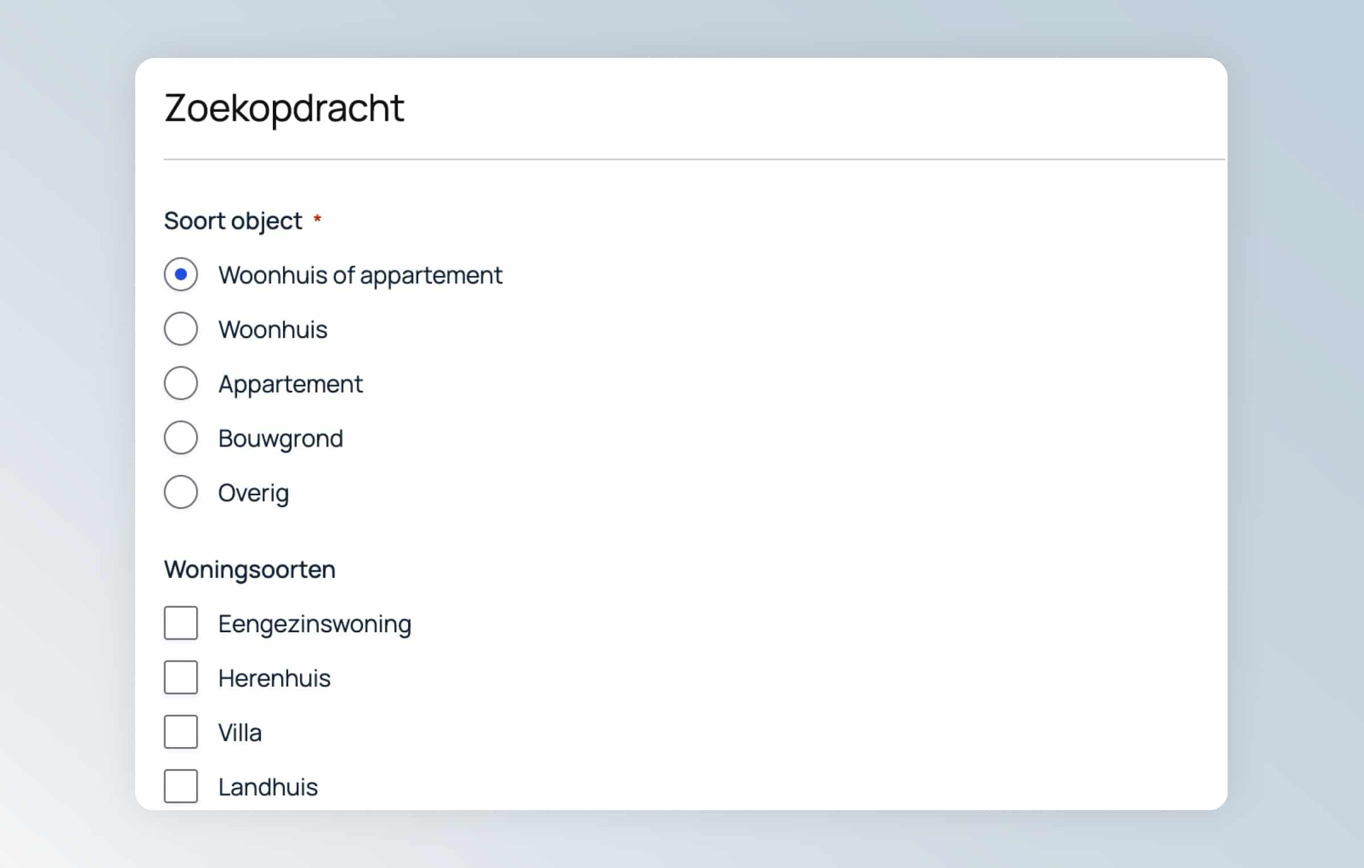The image size is (1364, 868).
Task: Click the 'Herenhuis' label text
Action: pos(275,678)
